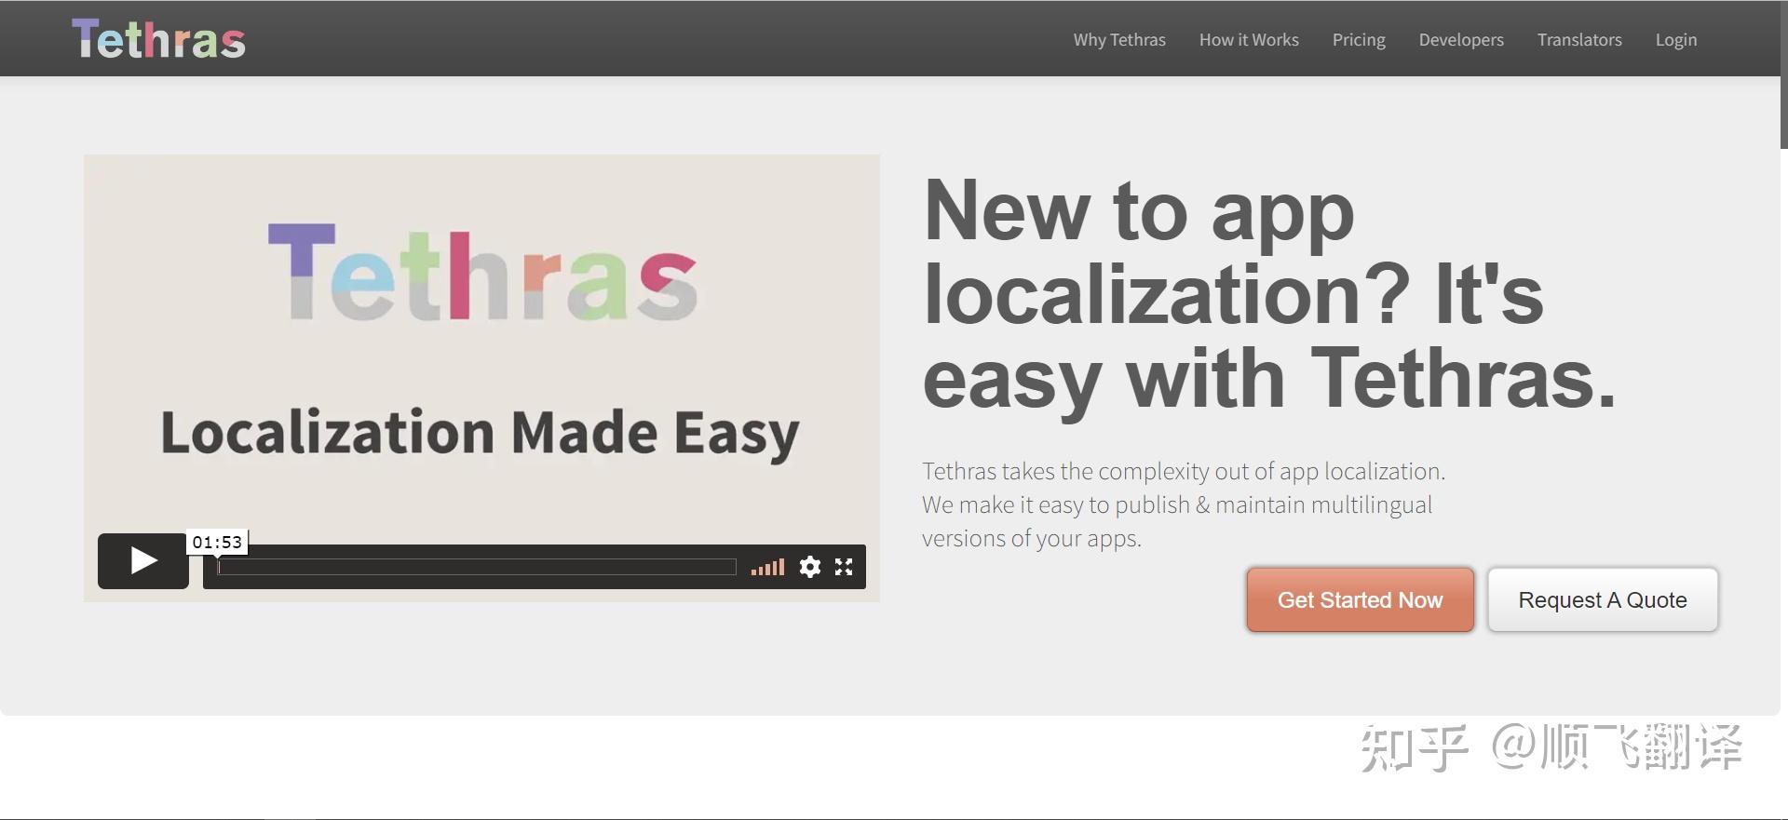The width and height of the screenshot is (1788, 820).
Task: Click the Request A Quote button
Action: (x=1603, y=600)
